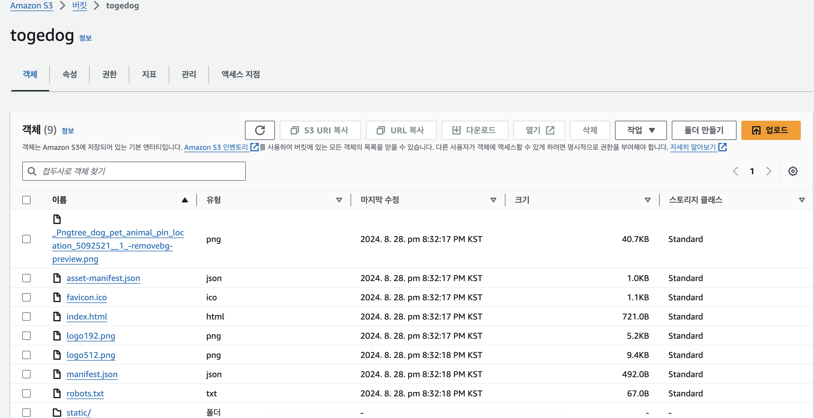
Task: Click the file icon beside logo512.png
Action: tap(57, 355)
